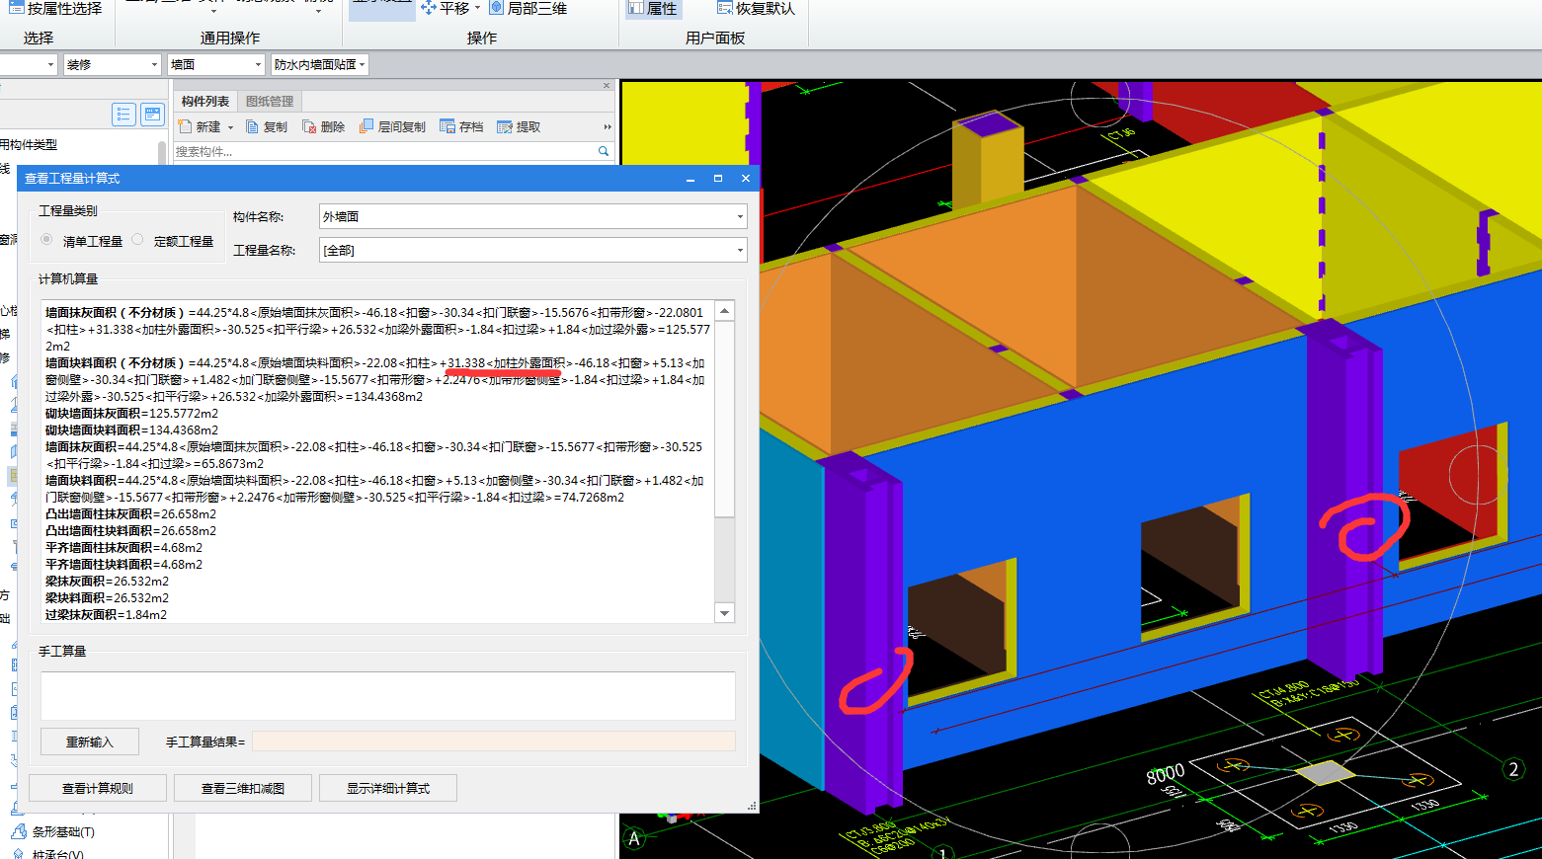Click the 凸出墙面柱抹灰面积=26.658m2 line

pyautogui.click(x=130, y=513)
